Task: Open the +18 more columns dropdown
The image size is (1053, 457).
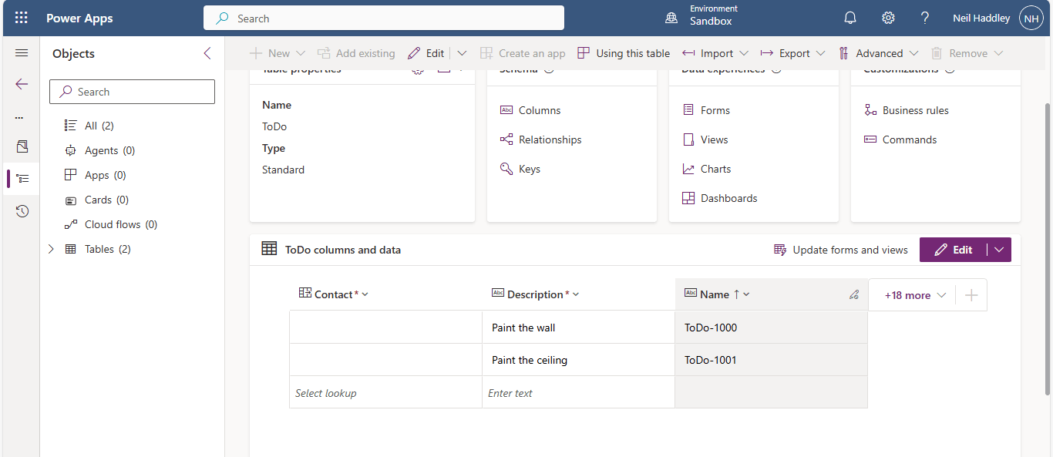Action: [x=914, y=295]
